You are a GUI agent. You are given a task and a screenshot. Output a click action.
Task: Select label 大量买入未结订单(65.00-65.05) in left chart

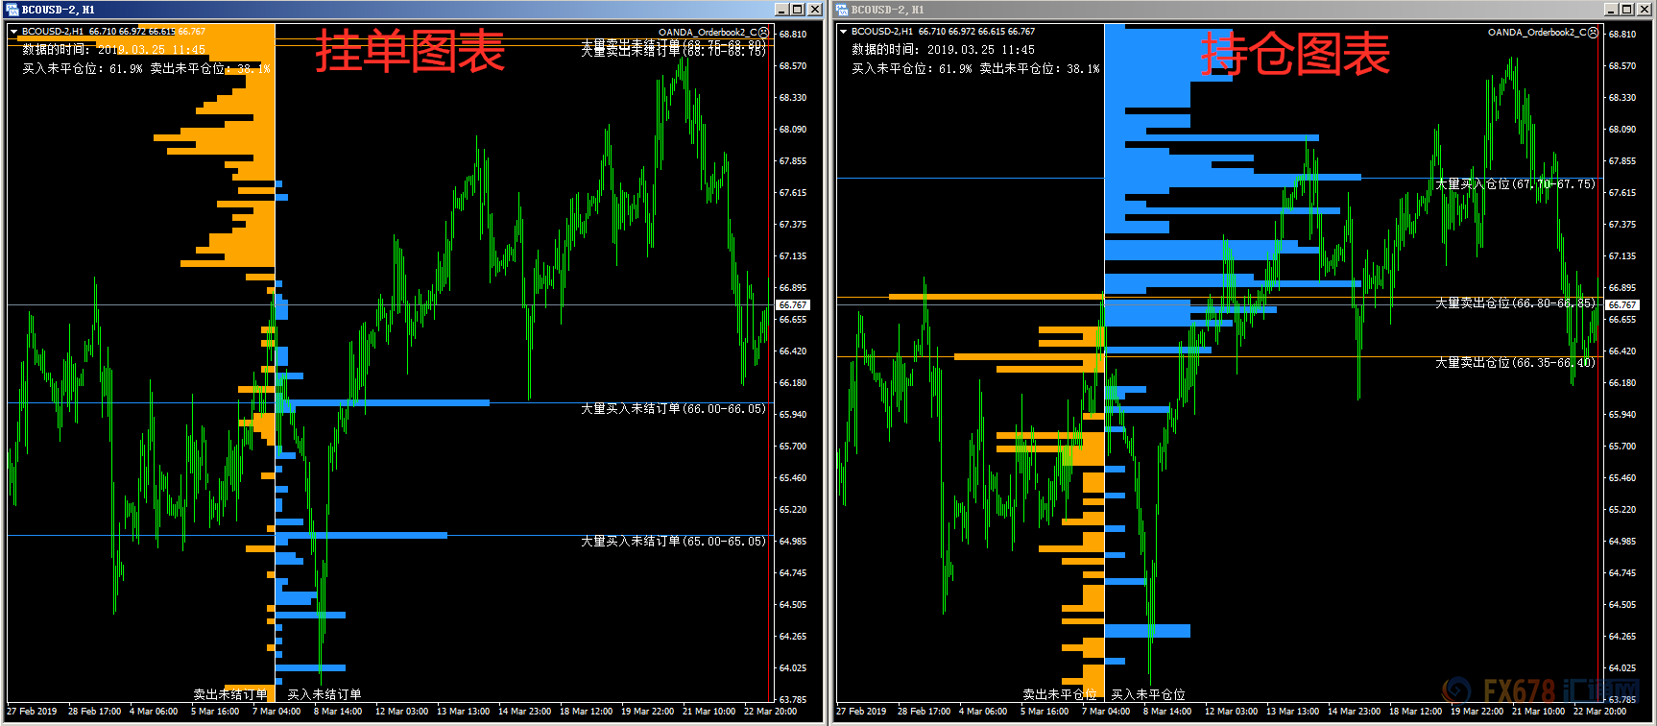[x=673, y=542]
